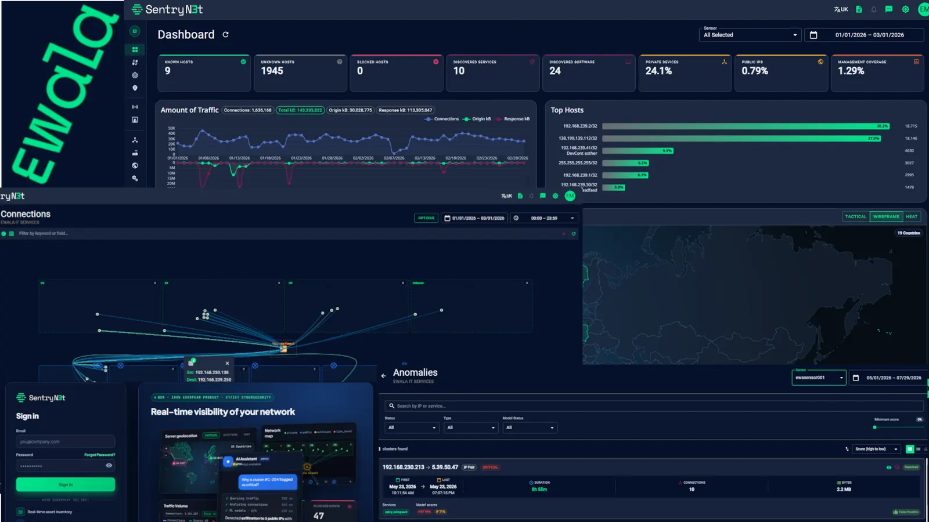Click the language translate UK icon
929x522 pixels.
tap(841, 9)
